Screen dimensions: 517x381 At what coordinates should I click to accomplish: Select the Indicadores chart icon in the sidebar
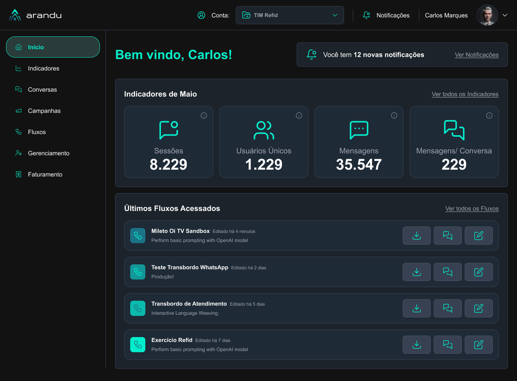[x=18, y=68]
